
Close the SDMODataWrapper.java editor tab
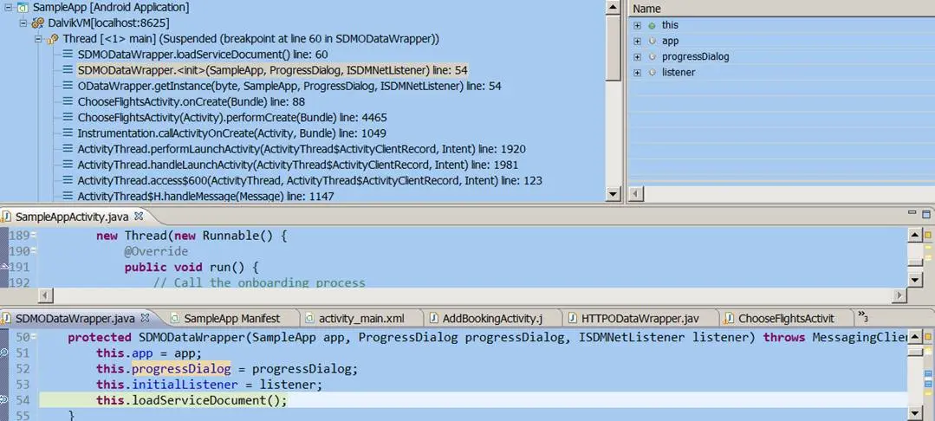point(146,318)
